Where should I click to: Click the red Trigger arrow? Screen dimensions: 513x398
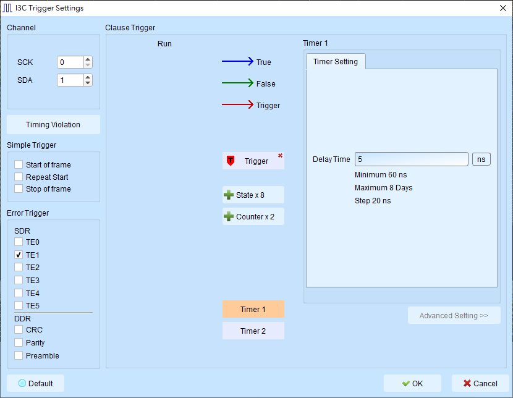pyautogui.click(x=237, y=104)
